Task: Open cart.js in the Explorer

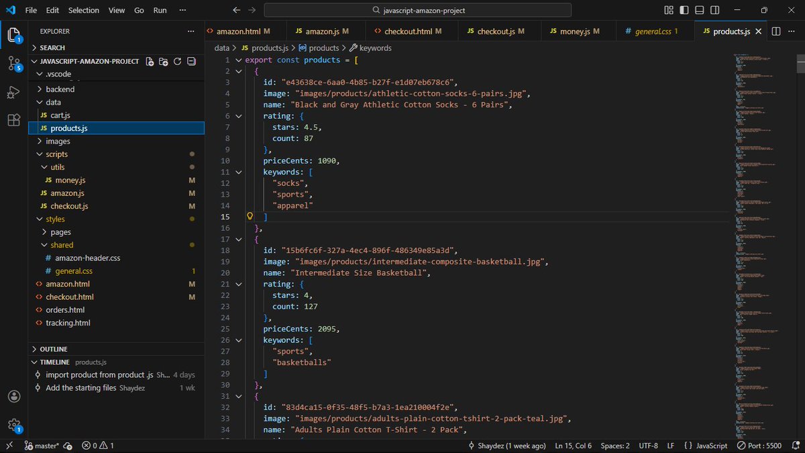Action: [116, 115]
